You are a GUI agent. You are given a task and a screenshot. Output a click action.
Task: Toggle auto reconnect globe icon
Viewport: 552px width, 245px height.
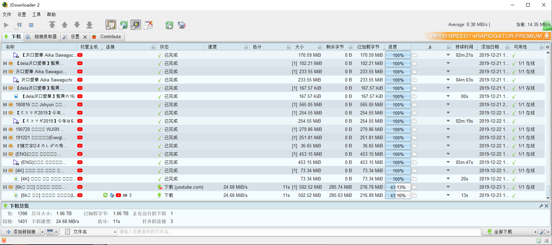(x=123, y=25)
